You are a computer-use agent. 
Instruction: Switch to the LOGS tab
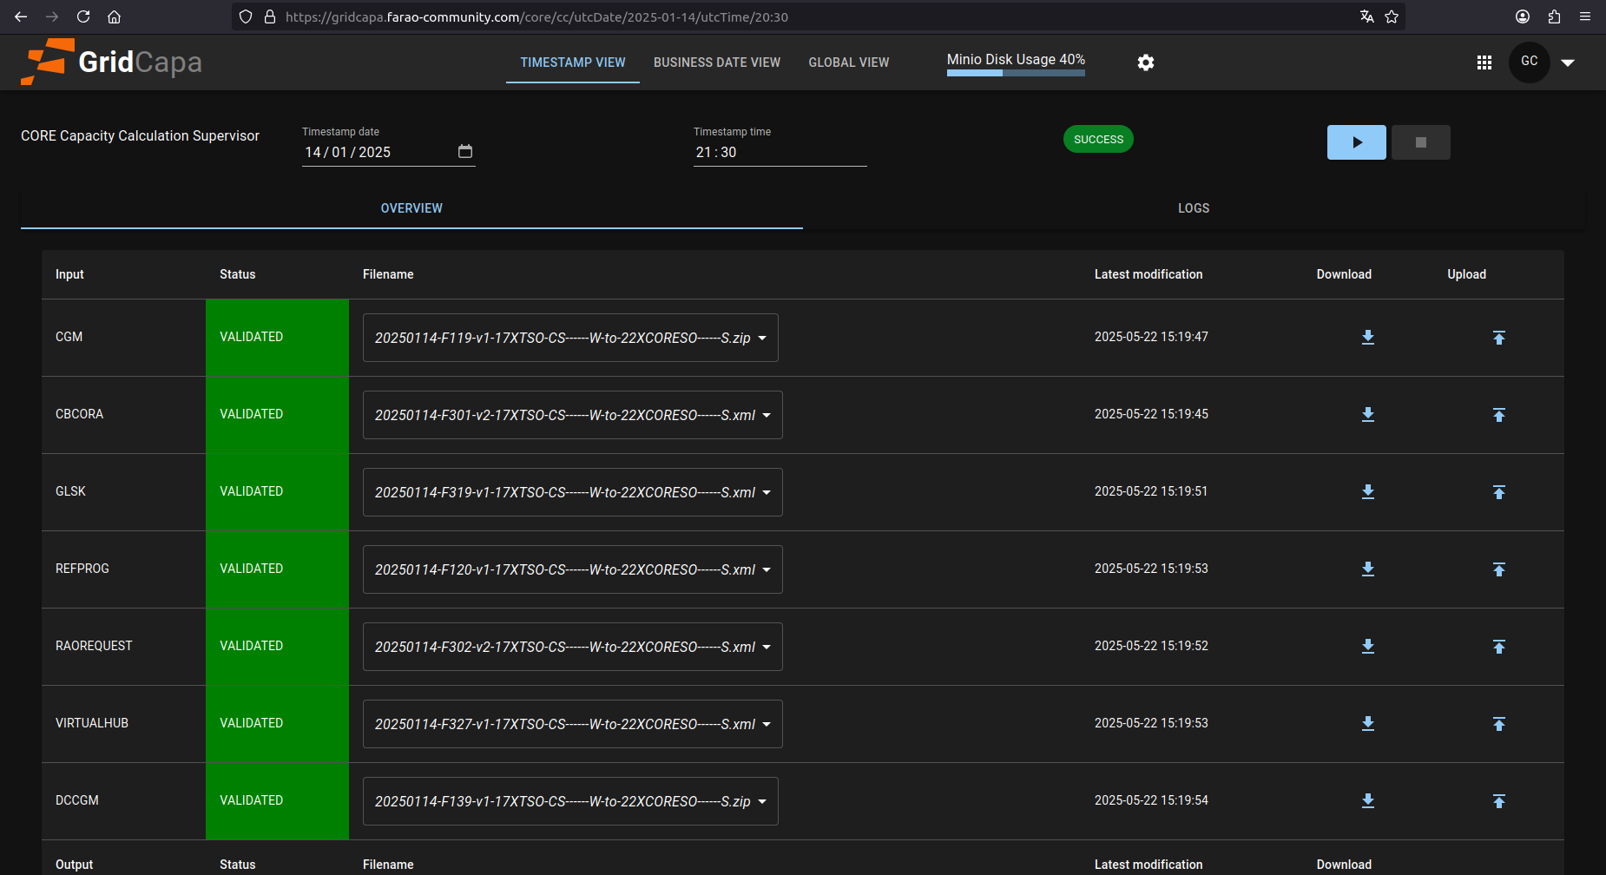coord(1194,207)
